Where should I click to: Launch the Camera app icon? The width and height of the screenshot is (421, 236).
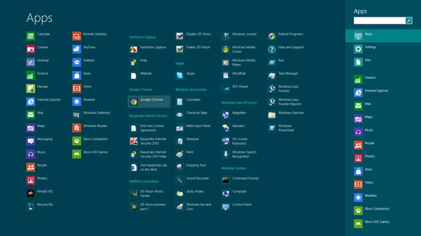31,49
